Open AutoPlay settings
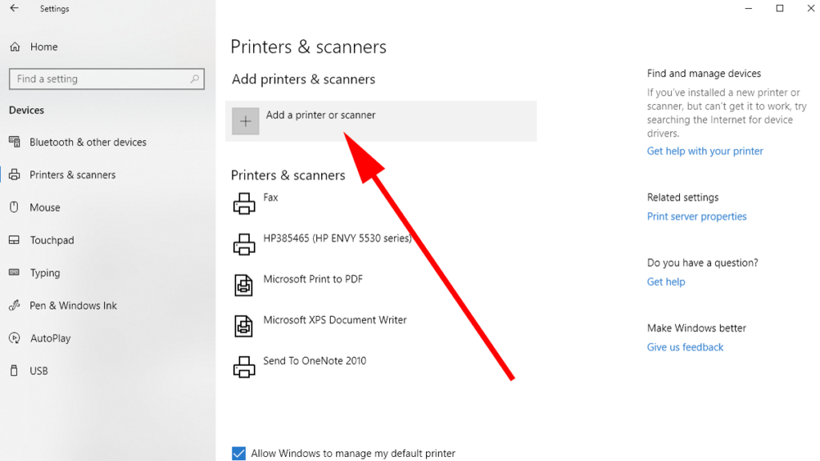The image size is (820, 461). tap(50, 339)
